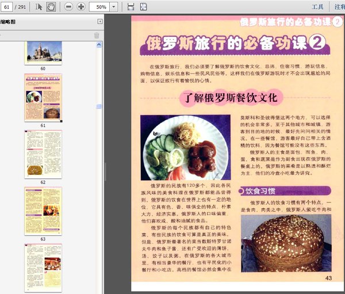Open page 60 thumbnail

(43, 53)
